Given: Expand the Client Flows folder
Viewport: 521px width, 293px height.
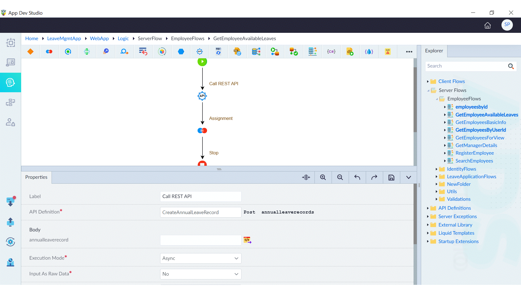Looking at the screenshot, I should pos(428,81).
